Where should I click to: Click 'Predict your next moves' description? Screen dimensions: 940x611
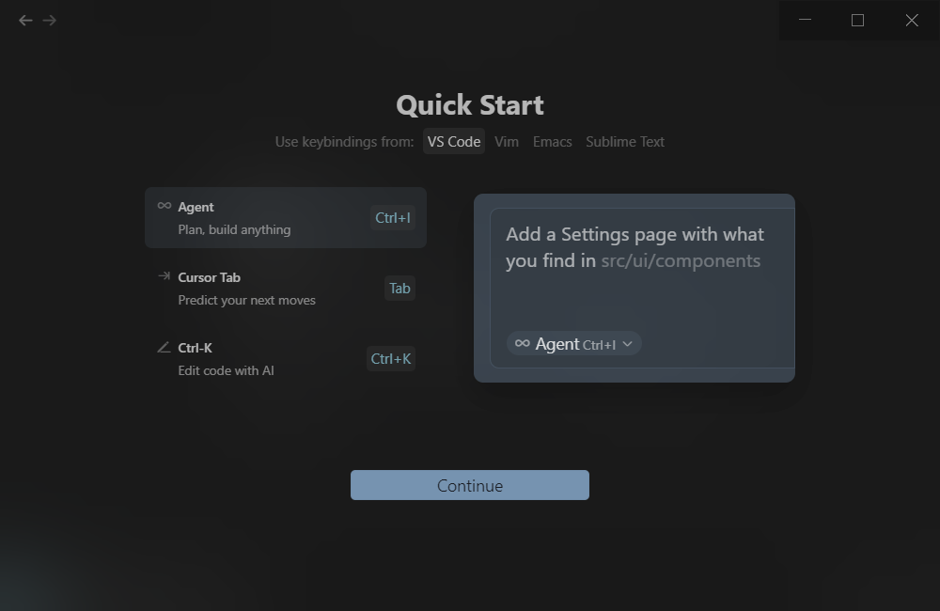click(246, 300)
